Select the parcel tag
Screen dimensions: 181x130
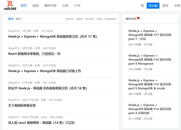tap(69, 19)
